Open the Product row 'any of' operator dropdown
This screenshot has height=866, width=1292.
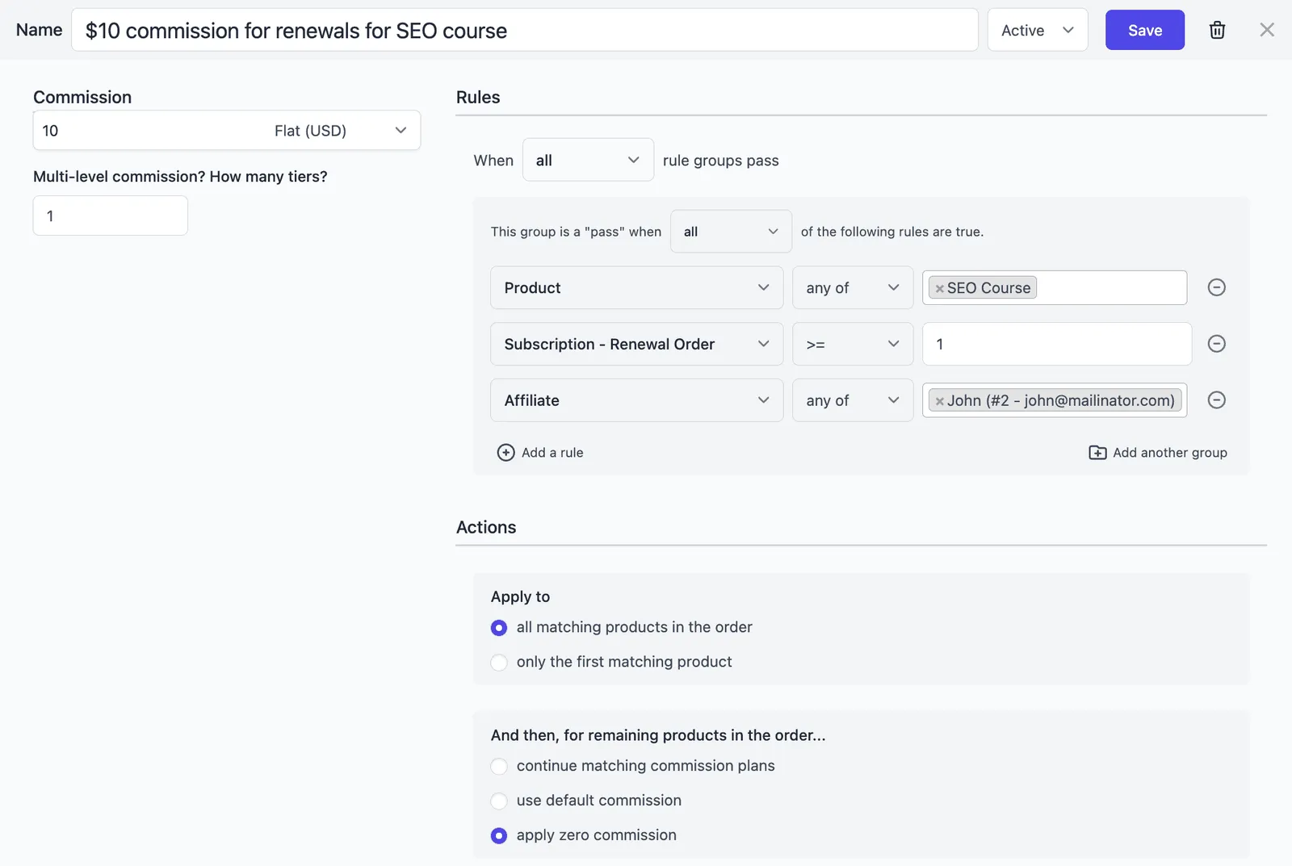click(853, 288)
